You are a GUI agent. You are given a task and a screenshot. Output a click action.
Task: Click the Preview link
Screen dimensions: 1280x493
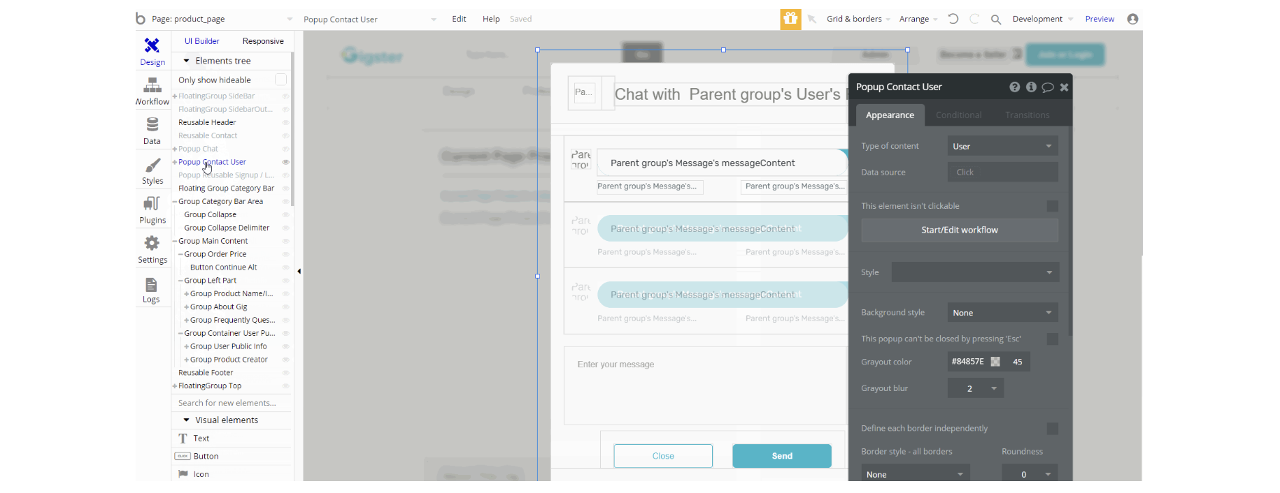1100,19
